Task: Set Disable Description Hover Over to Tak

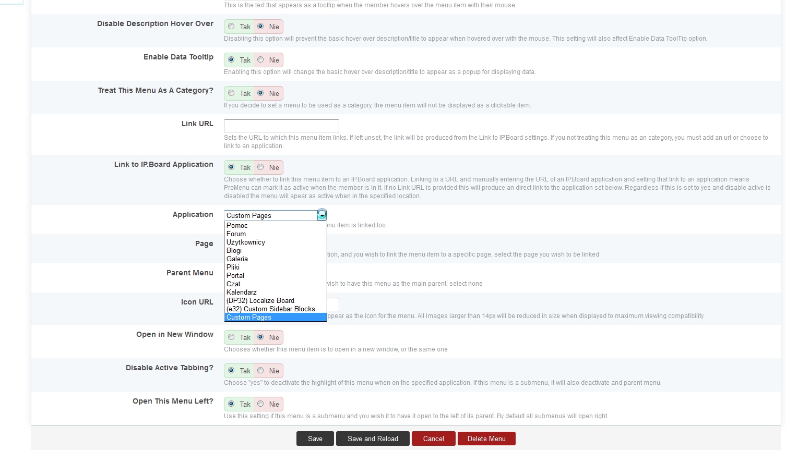Action: click(231, 27)
